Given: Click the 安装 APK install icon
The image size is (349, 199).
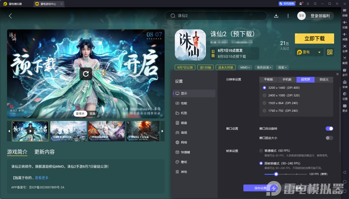Looking at the screenshot, I should (x=345, y=84).
